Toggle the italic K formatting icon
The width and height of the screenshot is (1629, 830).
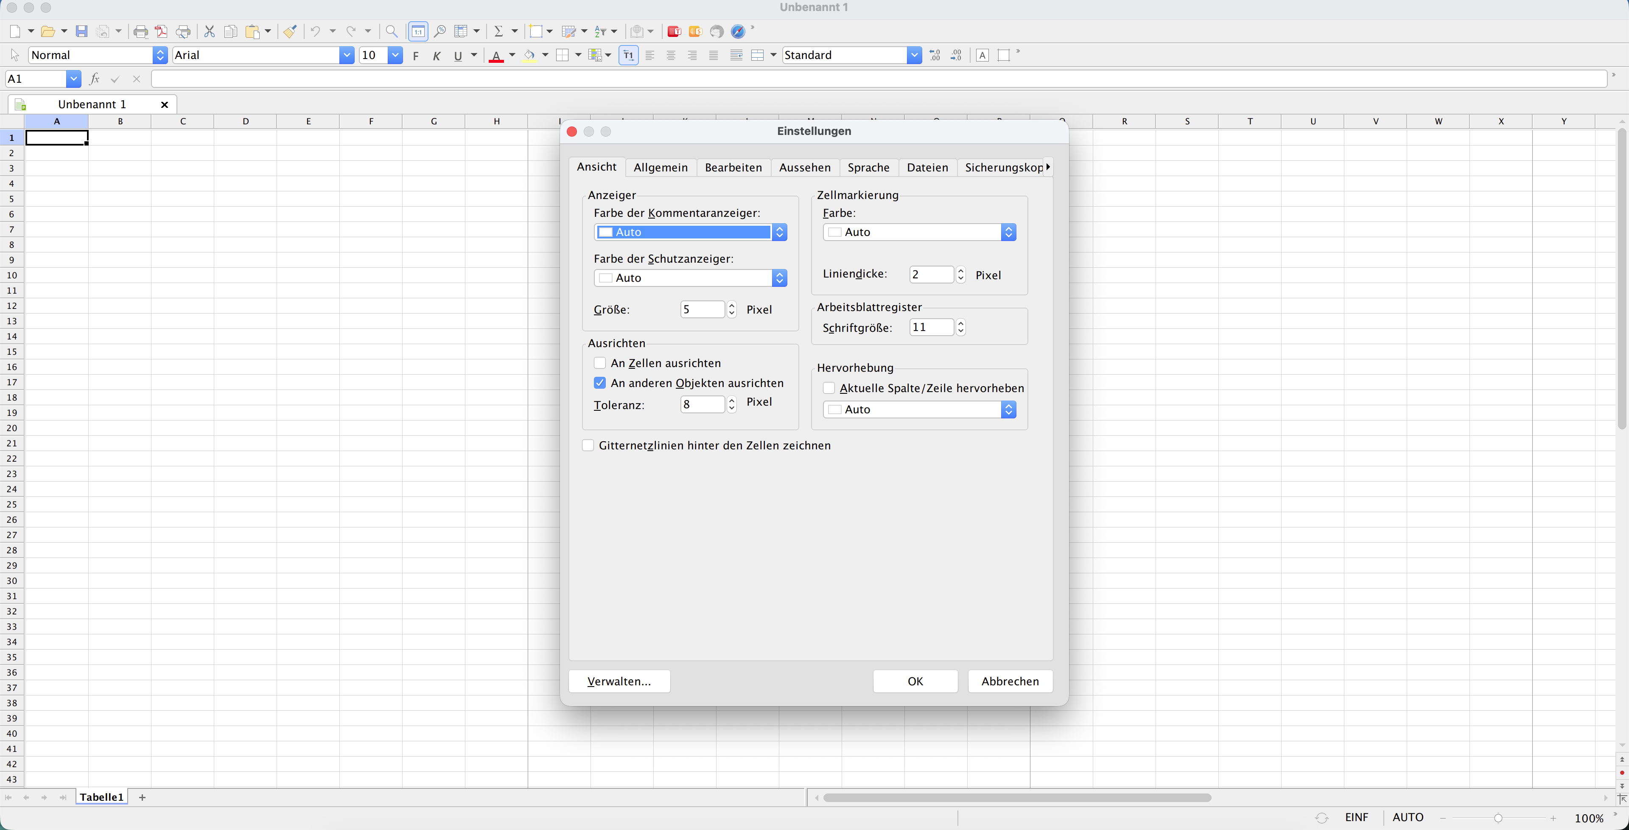pos(437,56)
